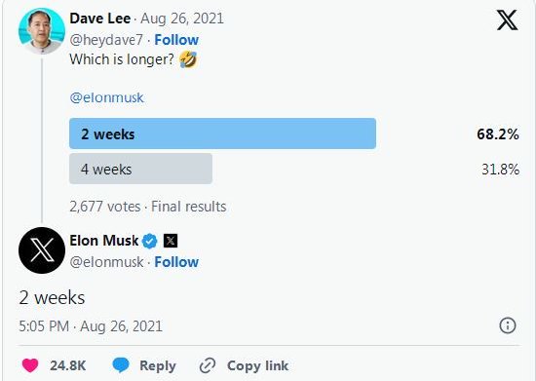
Task: Follow @heydave7
Action: [176, 40]
